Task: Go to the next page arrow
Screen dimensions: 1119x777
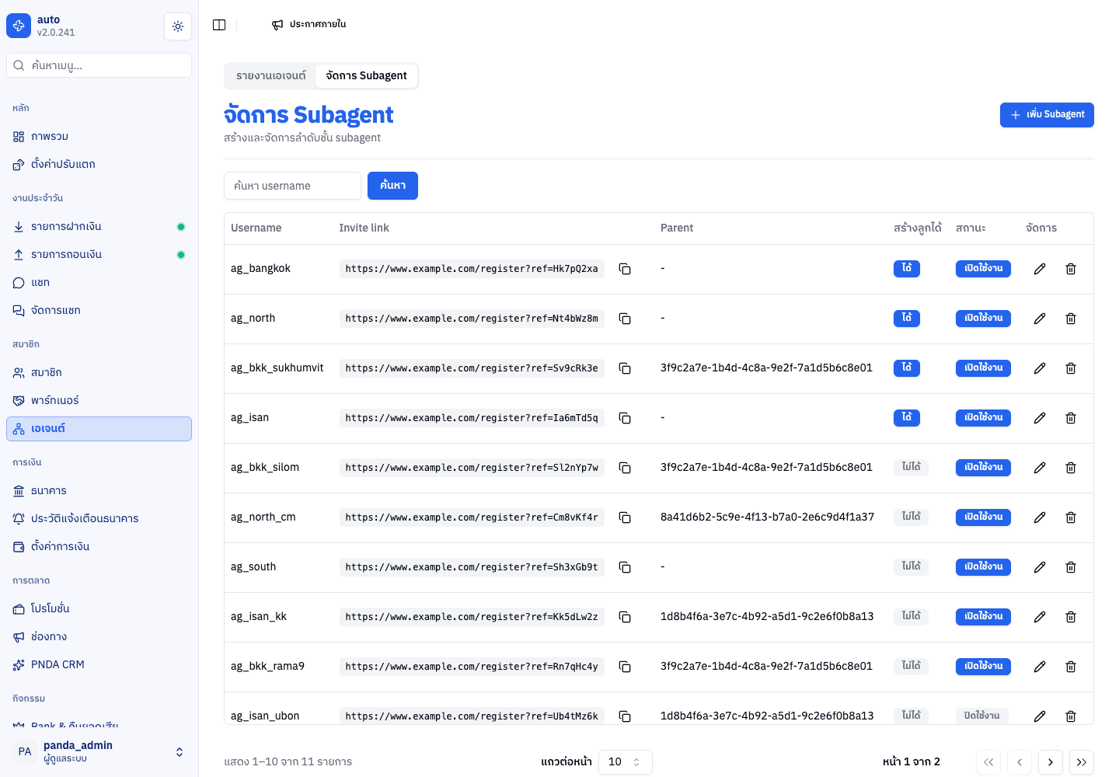Action: point(1051,762)
